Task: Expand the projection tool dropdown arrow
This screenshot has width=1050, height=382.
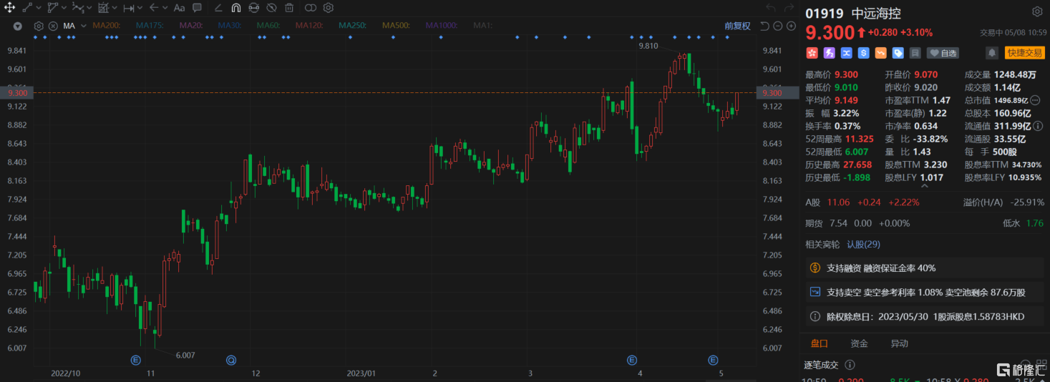Action: click(x=115, y=8)
